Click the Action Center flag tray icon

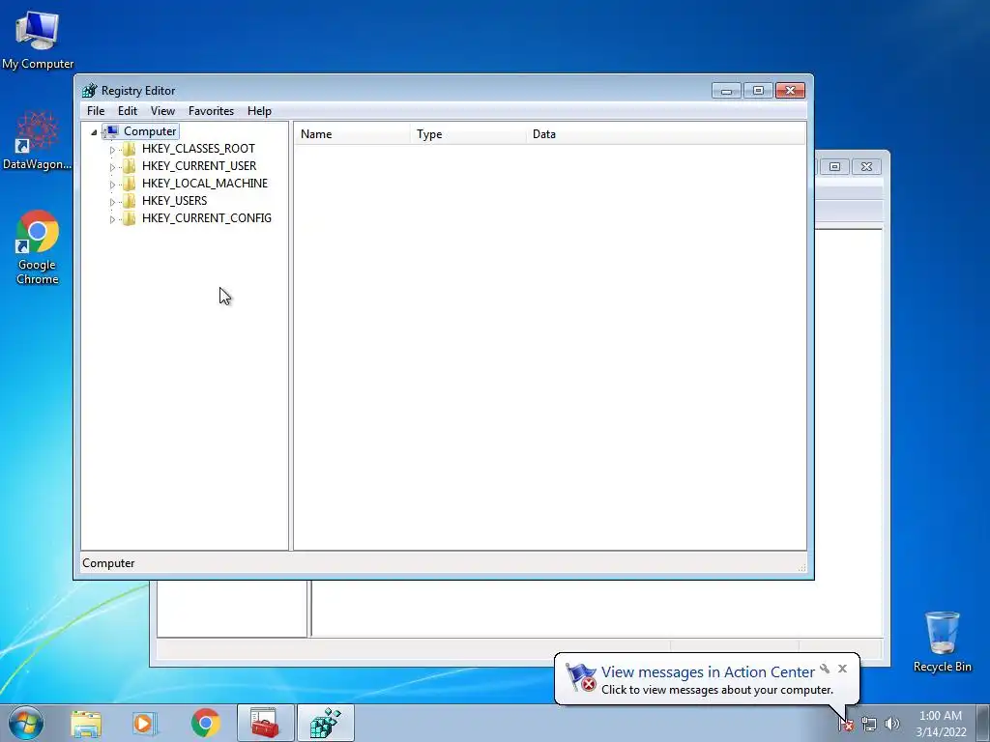[846, 725]
